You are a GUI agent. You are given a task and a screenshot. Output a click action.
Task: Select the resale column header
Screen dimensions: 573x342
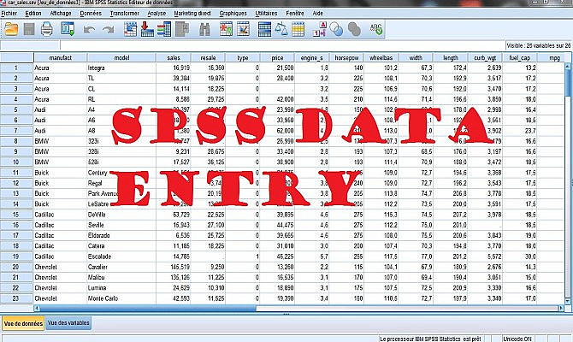pyautogui.click(x=209, y=58)
